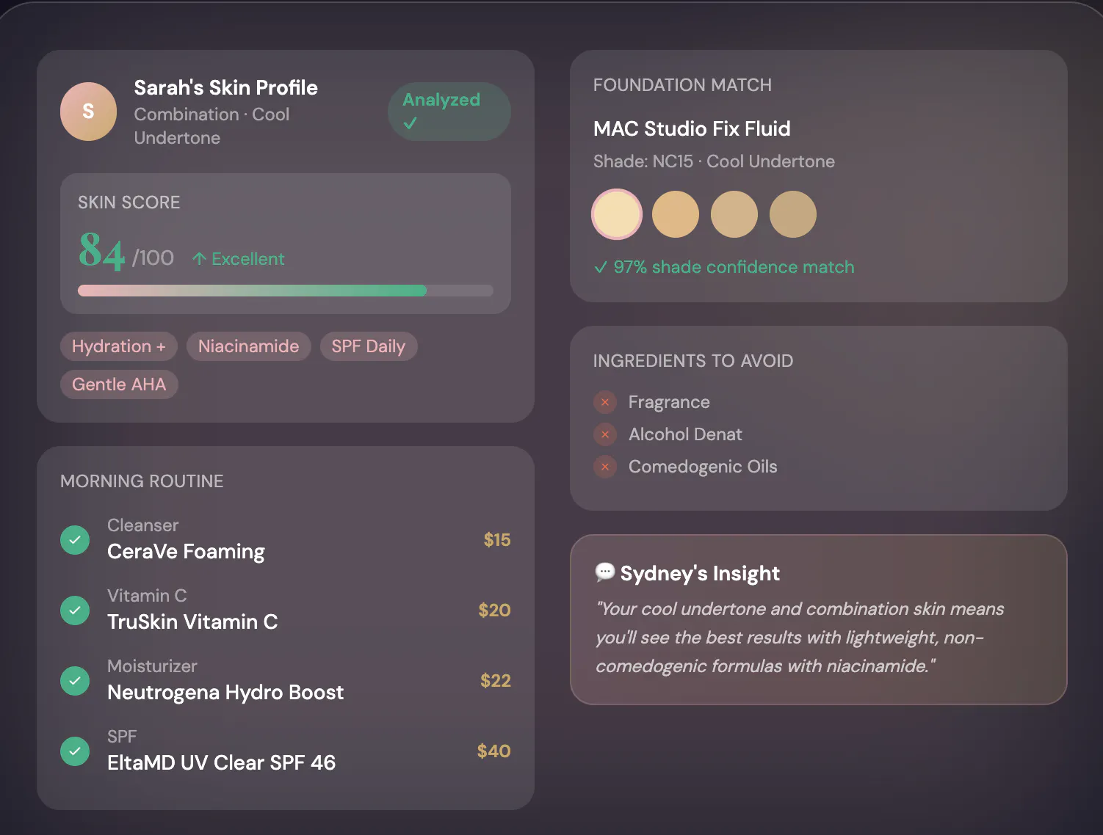Click the checkmark before 97% shade confidence
The image size is (1103, 835).
click(x=601, y=267)
